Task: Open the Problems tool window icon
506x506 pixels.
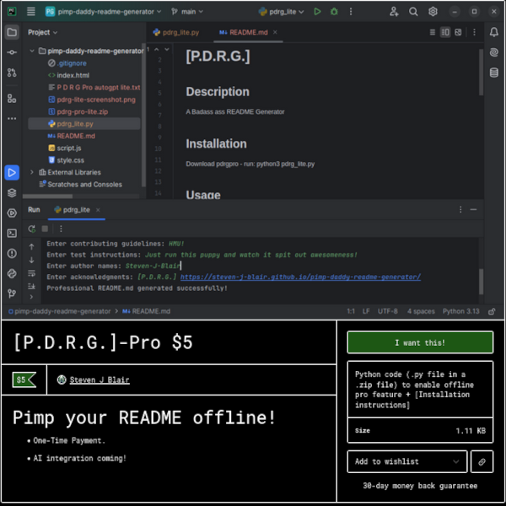Action: pyautogui.click(x=12, y=253)
